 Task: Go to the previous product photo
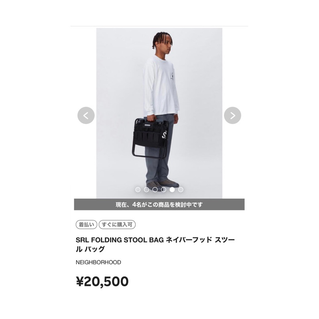[86, 115]
